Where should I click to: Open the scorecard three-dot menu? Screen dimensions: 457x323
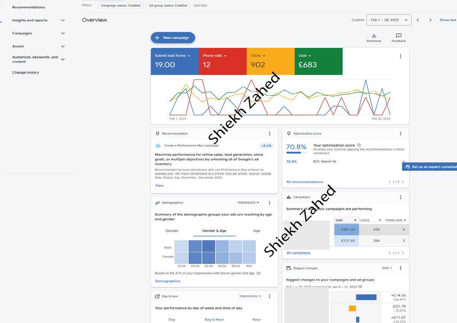point(401,56)
